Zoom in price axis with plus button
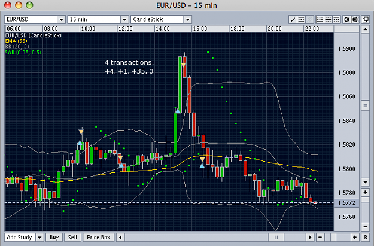 point(365,192)
